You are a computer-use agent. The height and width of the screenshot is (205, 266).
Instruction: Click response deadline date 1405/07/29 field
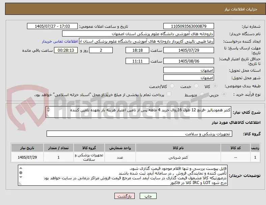click(188, 50)
